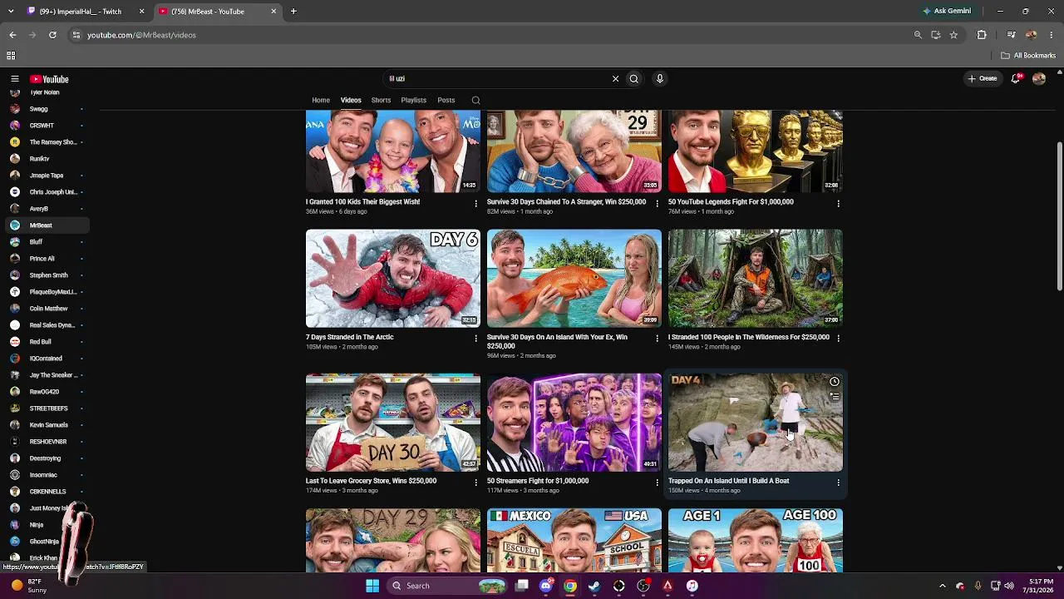Open options for 'Survive 30 Days On An Island With Your Ex'

coord(658,339)
